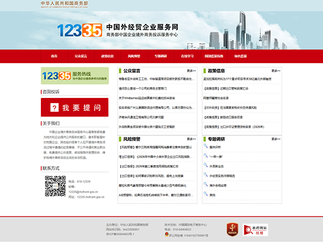Open 国别贸易指南 in the navigation bar
The height and width of the screenshot is (242, 323).
pyautogui.click(x=214, y=56)
